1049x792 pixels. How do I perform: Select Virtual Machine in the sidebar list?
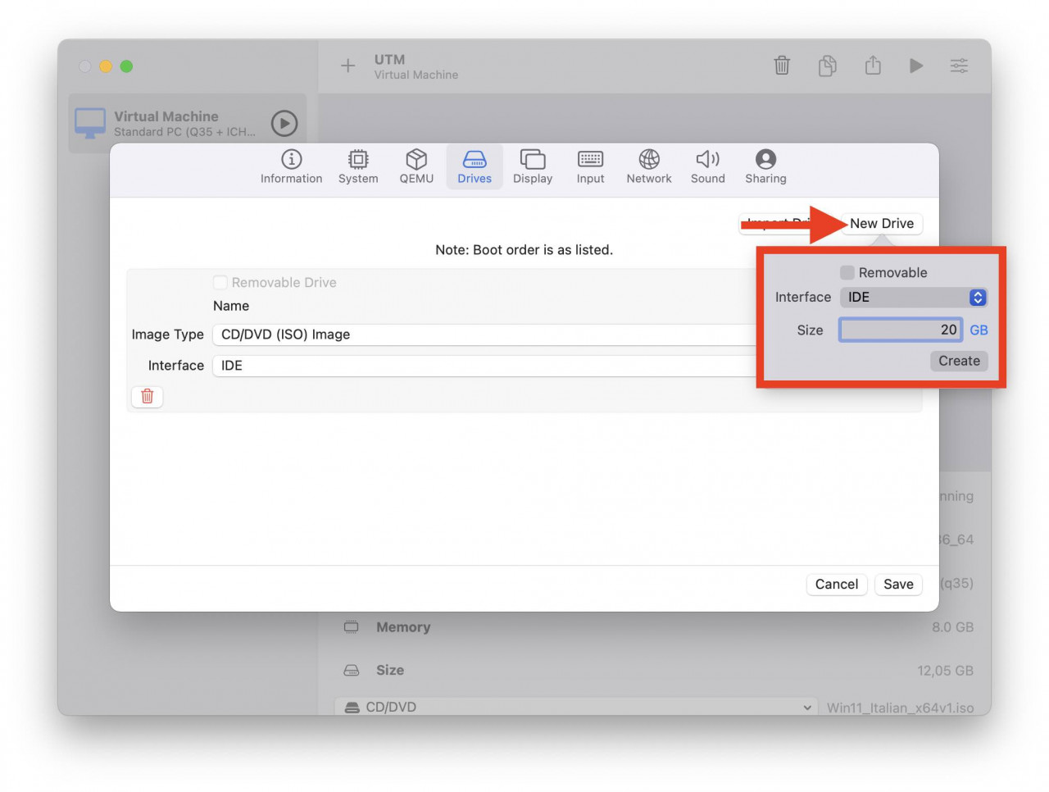pyautogui.click(x=187, y=123)
